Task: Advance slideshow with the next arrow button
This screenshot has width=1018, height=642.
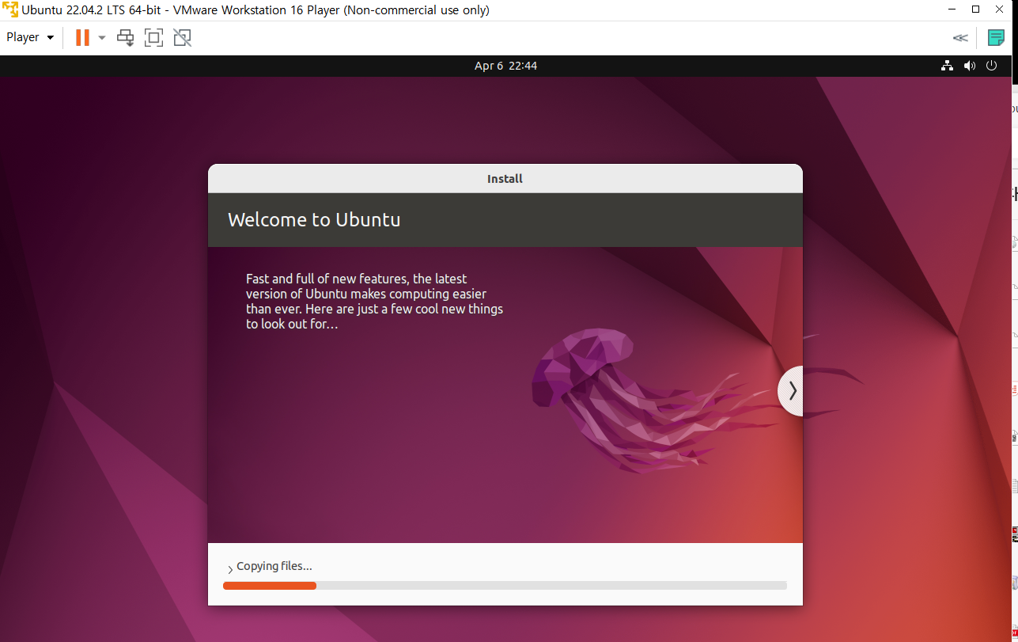Action: (x=791, y=391)
